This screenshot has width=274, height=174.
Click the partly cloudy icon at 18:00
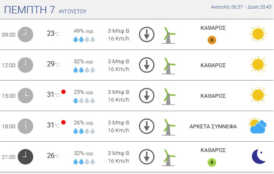(x=257, y=125)
